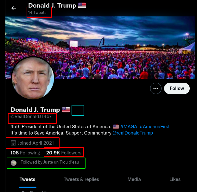Open the 20.9K Followers list
The height and width of the screenshot is (192, 197).
[x=64, y=153]
